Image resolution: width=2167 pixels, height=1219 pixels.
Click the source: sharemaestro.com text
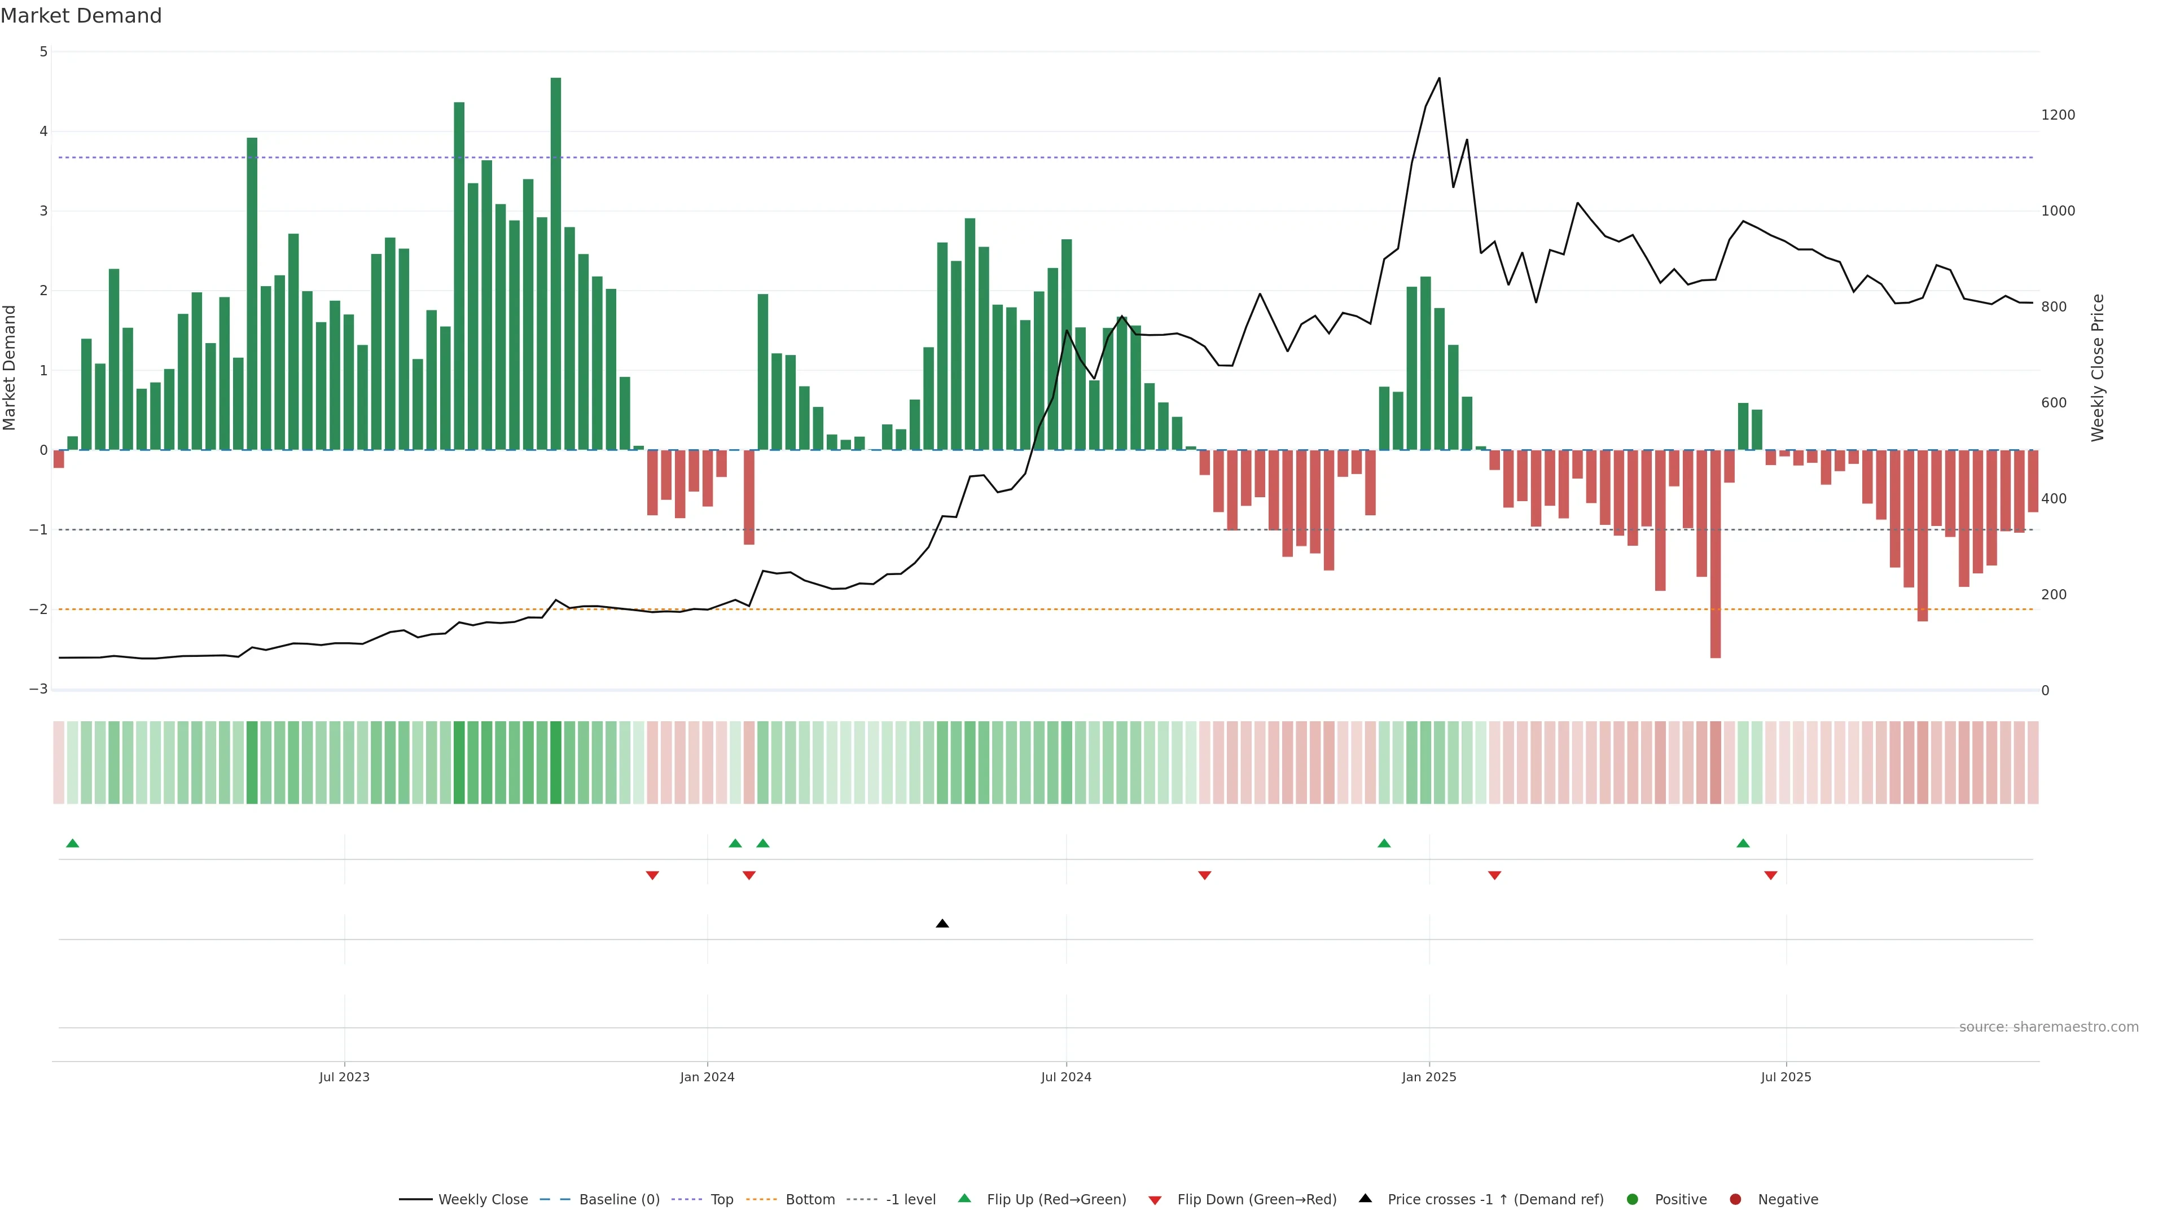2048,1027
